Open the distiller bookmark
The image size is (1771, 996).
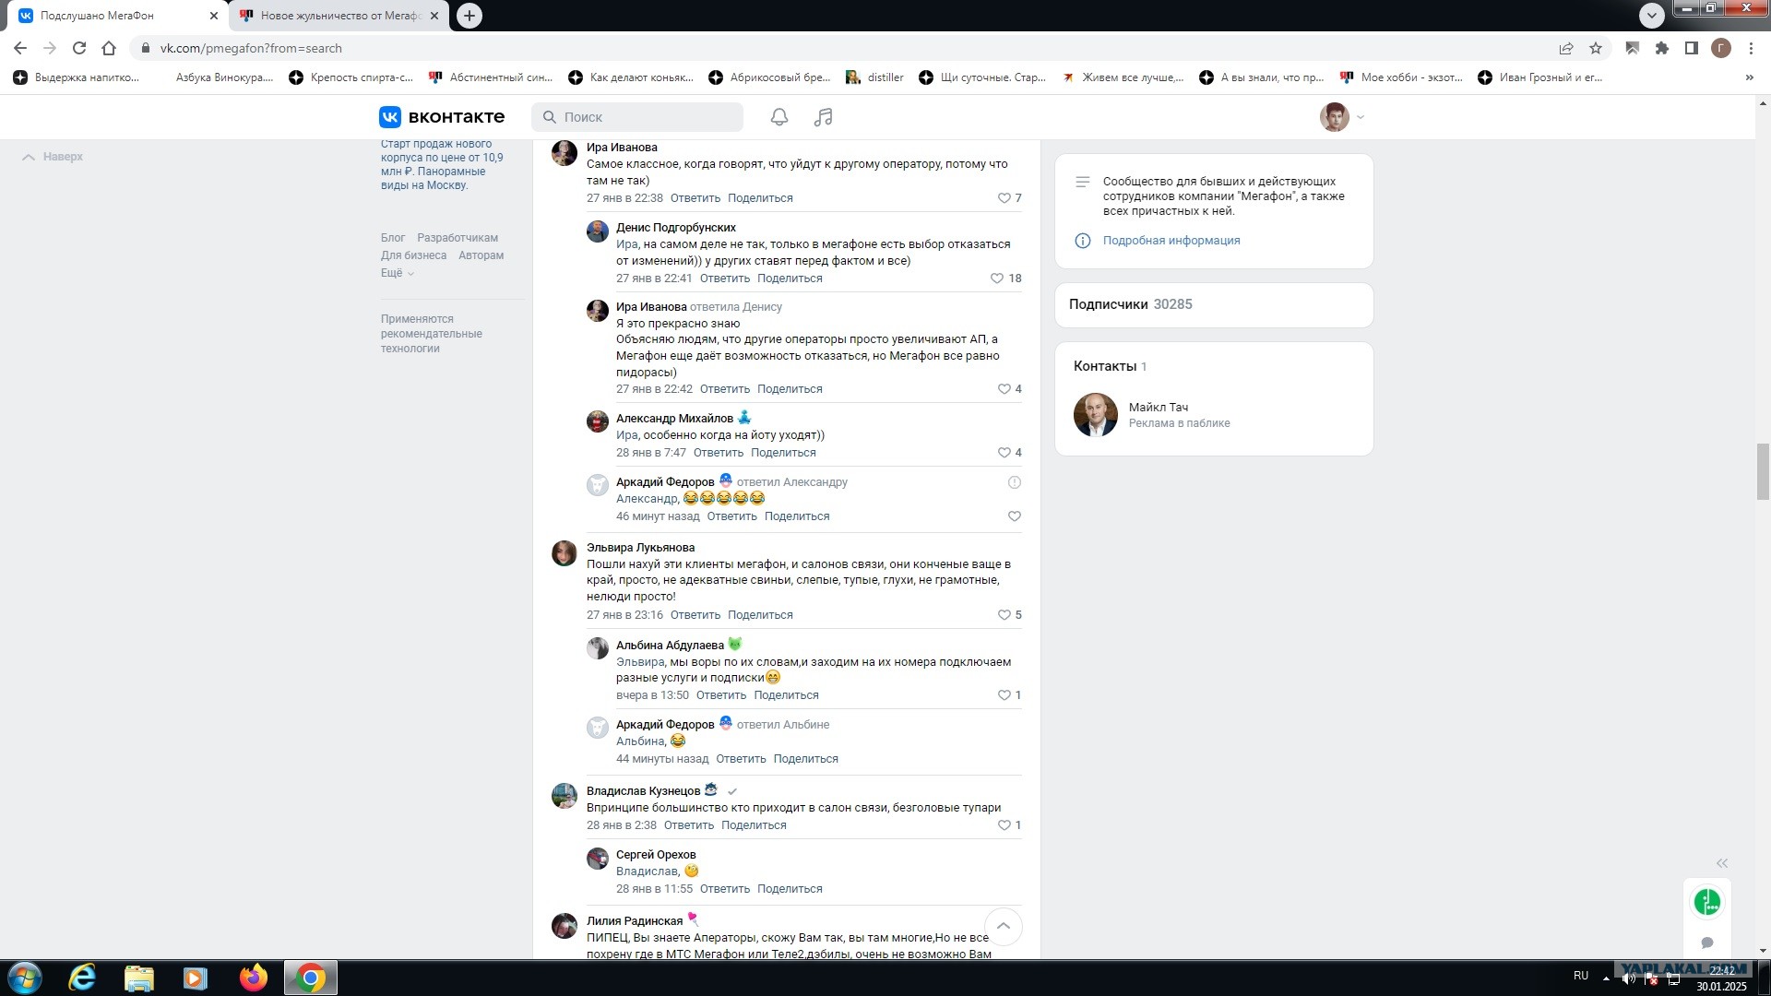click(x=875, y=77)
